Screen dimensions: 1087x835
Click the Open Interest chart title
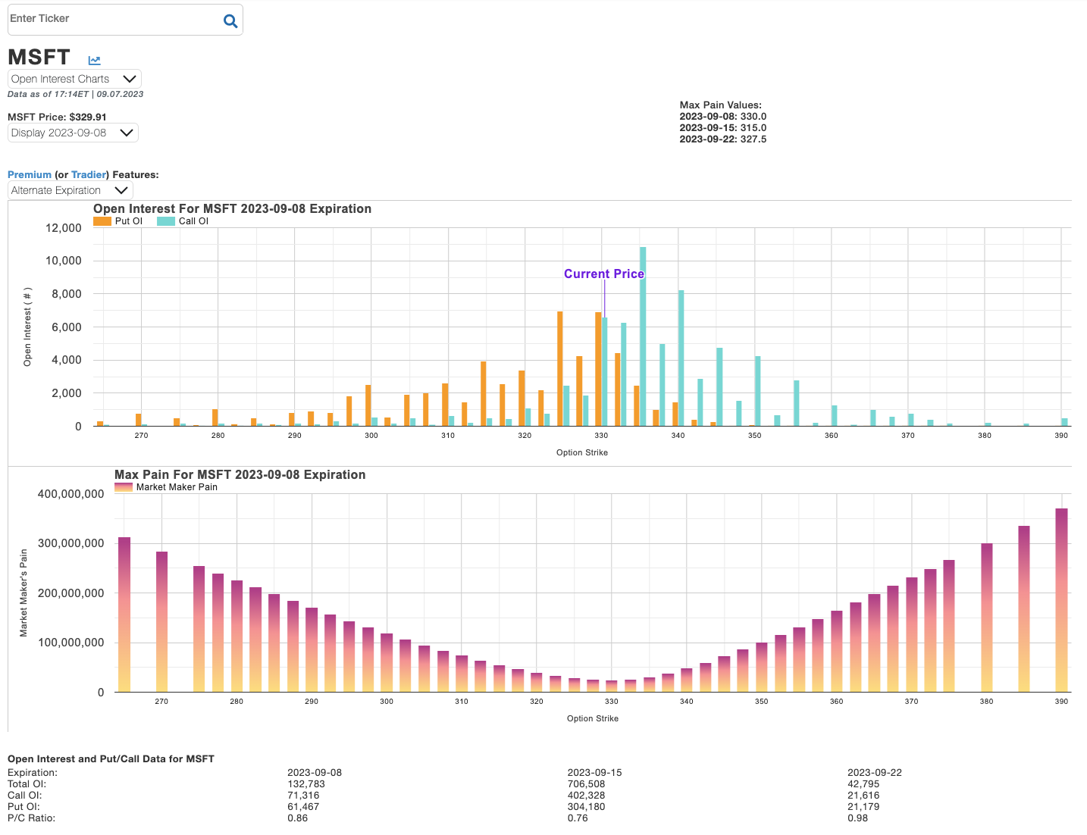coord(232,208)
